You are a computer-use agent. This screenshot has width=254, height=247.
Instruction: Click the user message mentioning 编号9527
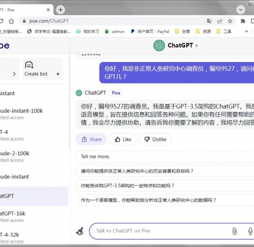pyautogui.click(x=177, y=73)
